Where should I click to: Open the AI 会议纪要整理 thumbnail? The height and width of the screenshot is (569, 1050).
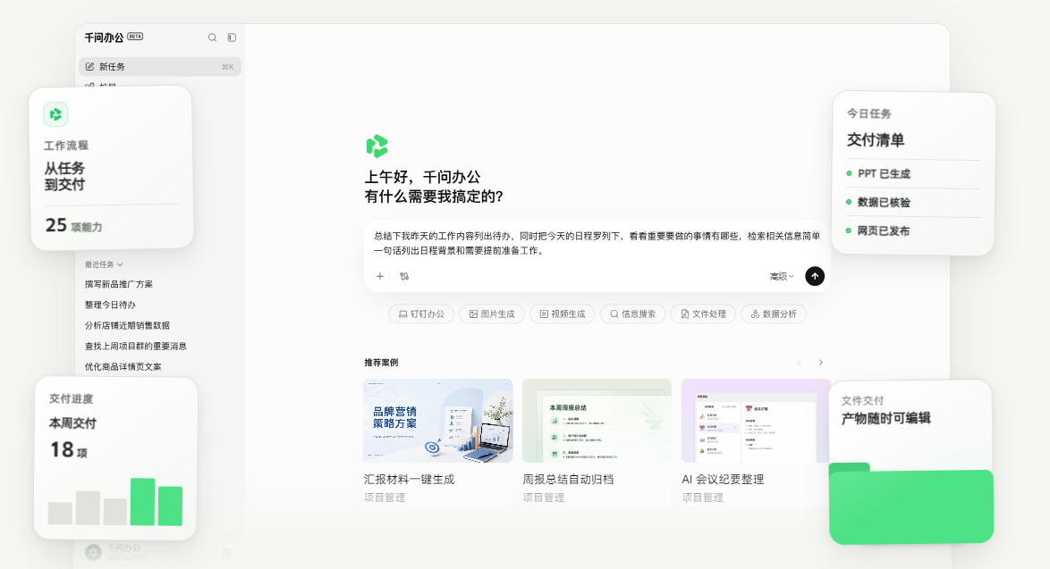pos(756,421)
